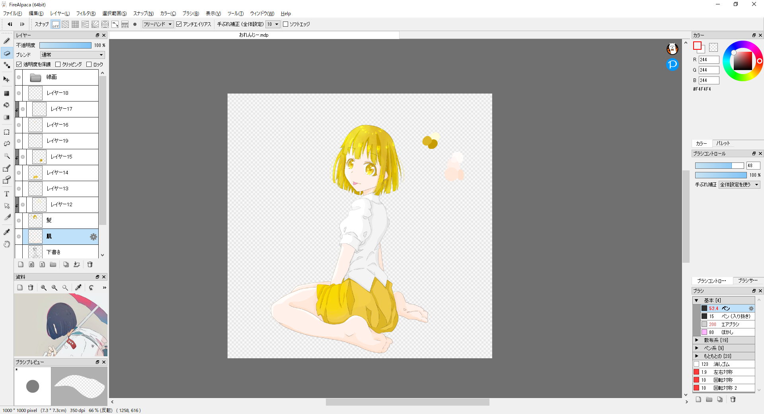Zoom in on the reference image

[x=44, y=288]
